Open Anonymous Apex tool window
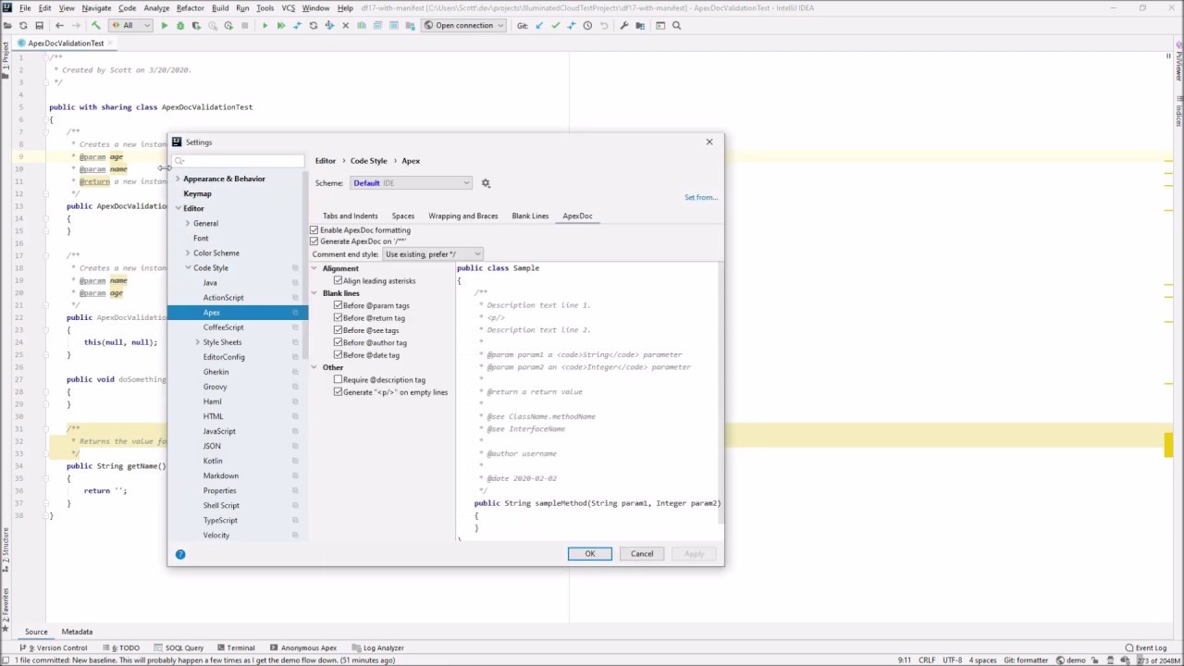 click(x=303, y=647)
